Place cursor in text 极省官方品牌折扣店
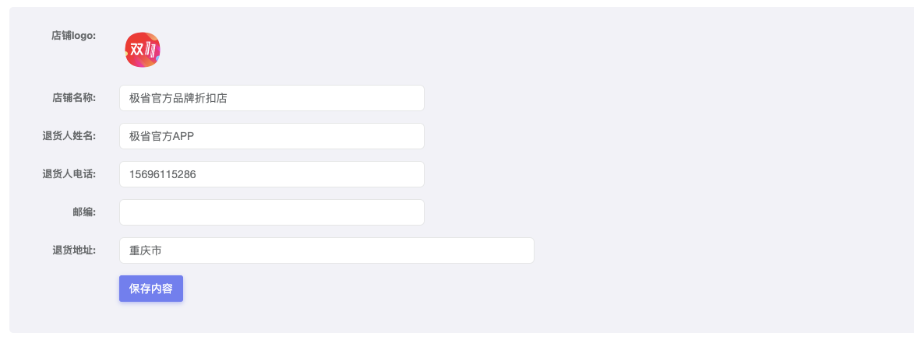 click(x=178, y=98)
